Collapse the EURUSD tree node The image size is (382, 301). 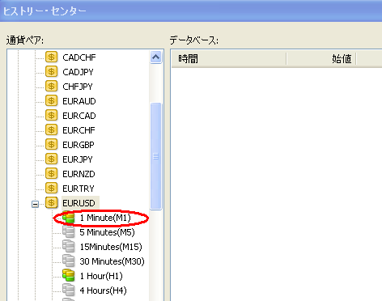[35, 204]
